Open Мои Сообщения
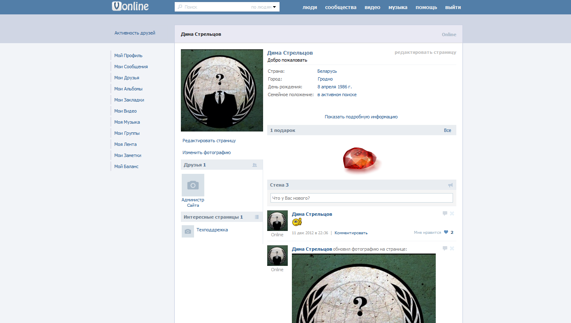This screenshot has height=323, width=571. click(x=131, y=67)
